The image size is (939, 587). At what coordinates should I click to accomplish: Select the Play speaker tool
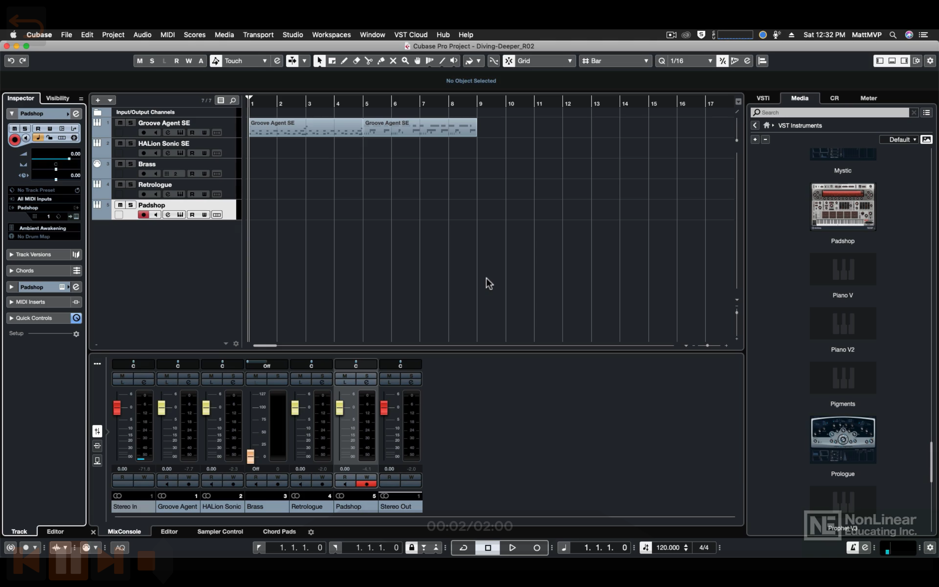pyautogui.click(x=454, y=61)
